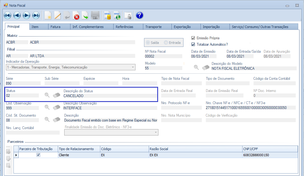Select the Inf. Complementares tab

coord(88,27)
